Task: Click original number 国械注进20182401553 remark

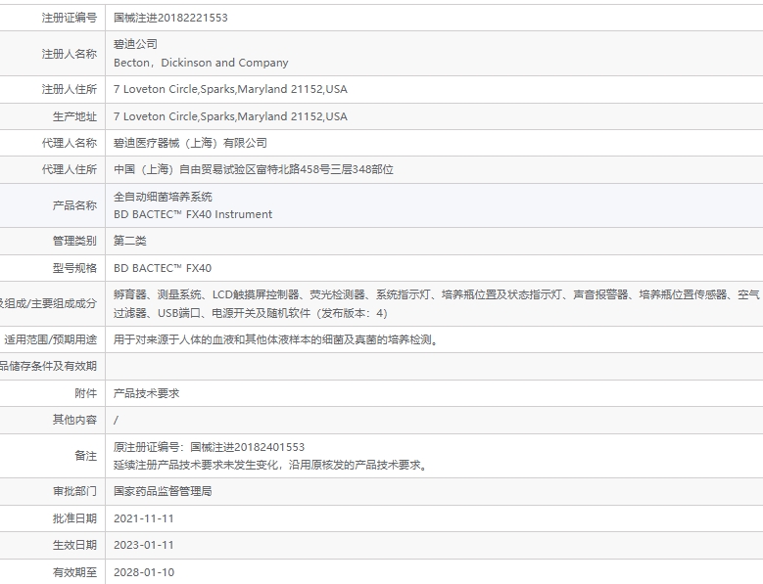Action: point(209,447)
